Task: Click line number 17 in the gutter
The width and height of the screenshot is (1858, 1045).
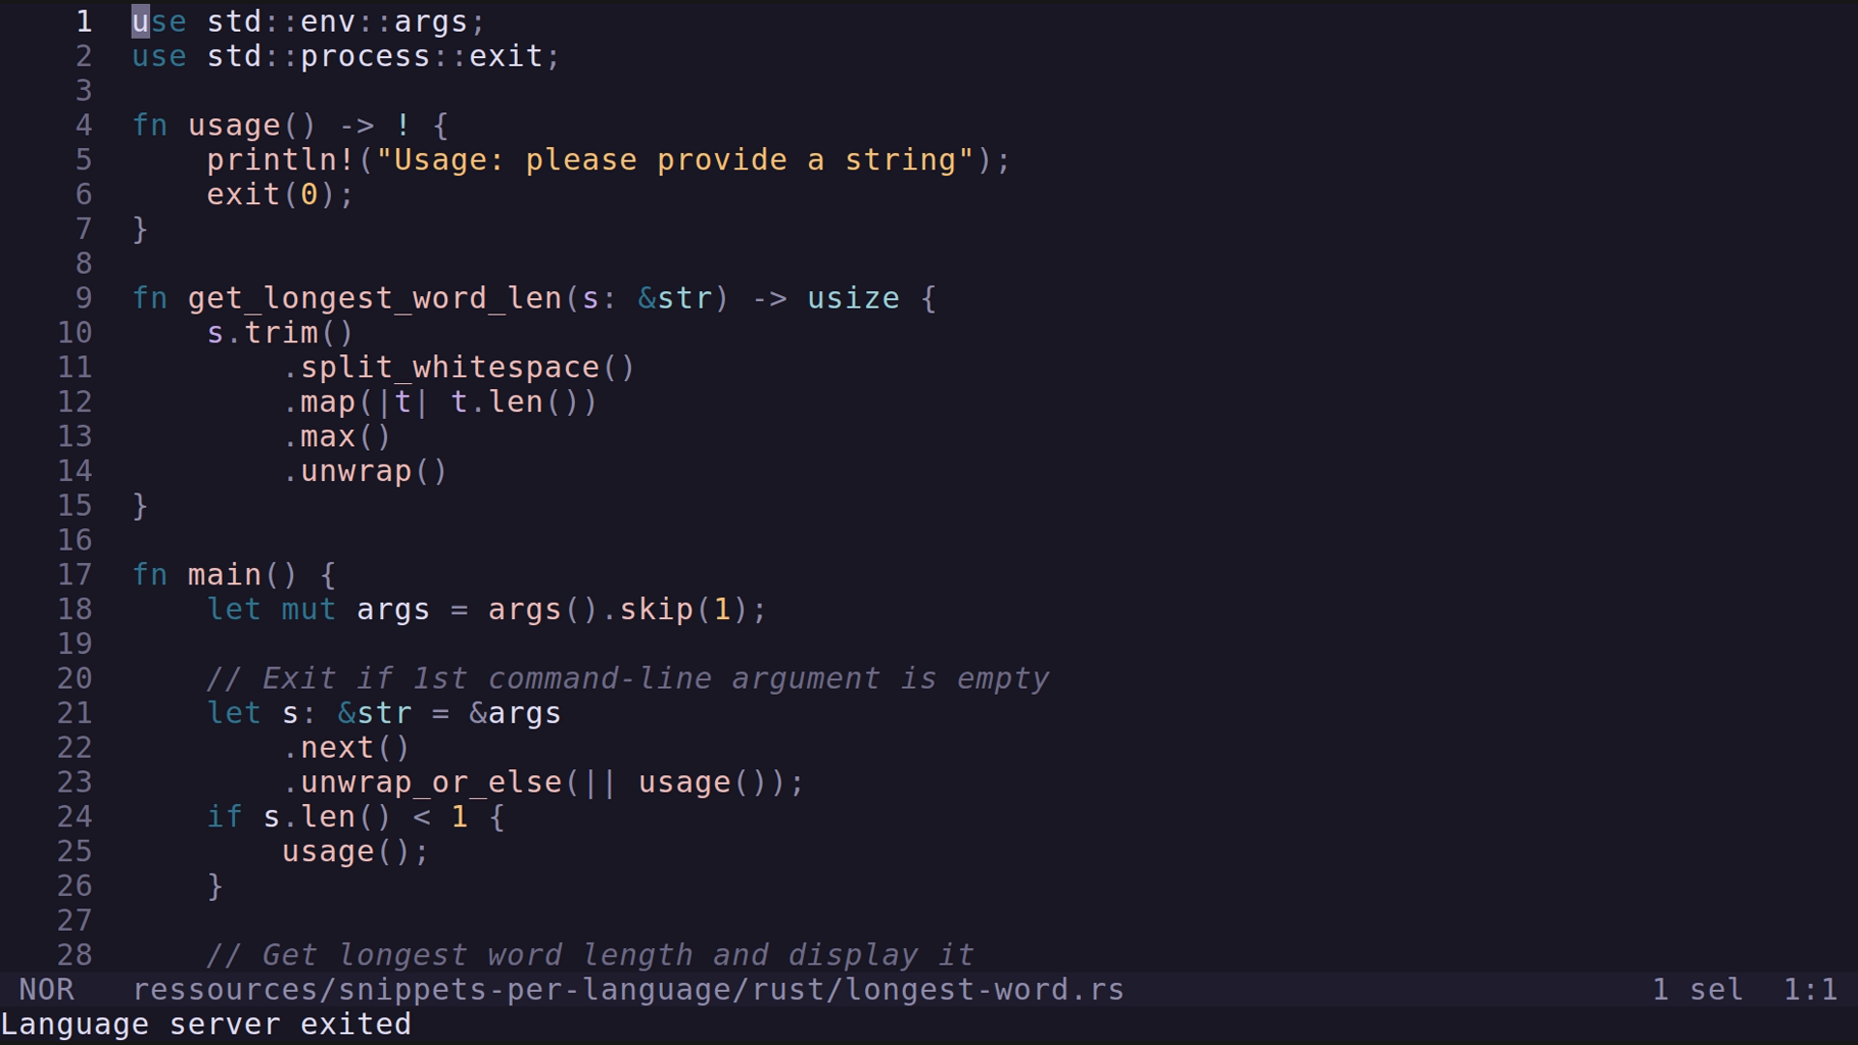Action: click(75, 575)
